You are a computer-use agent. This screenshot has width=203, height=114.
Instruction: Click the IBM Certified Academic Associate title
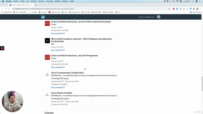point(82,40)
